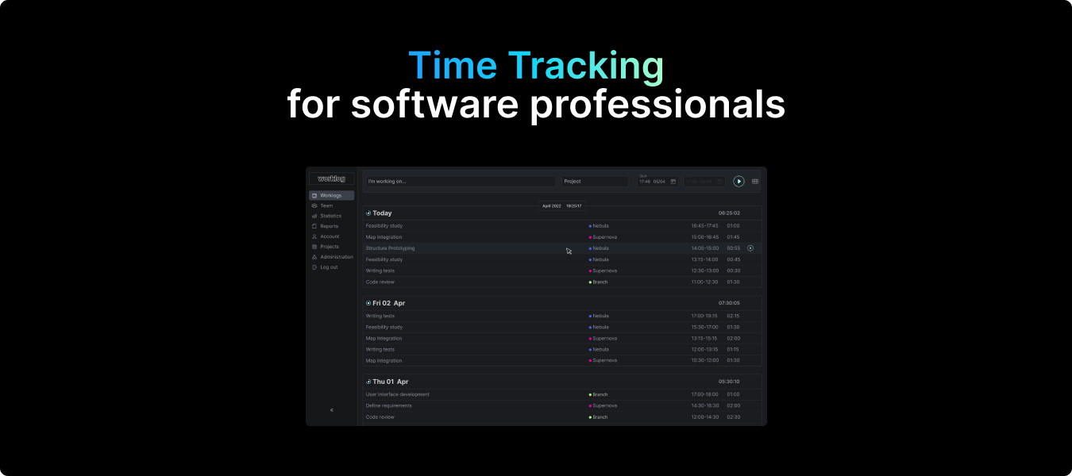Open the calendar icon next to Start date
Image resolution: width=1072 pixels, height=476 pixels.
click(673, 182)
